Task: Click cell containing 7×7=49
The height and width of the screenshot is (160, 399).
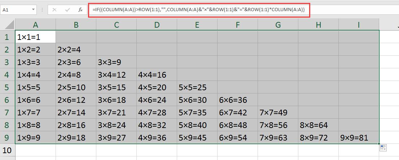Action: tap(278, 112)
